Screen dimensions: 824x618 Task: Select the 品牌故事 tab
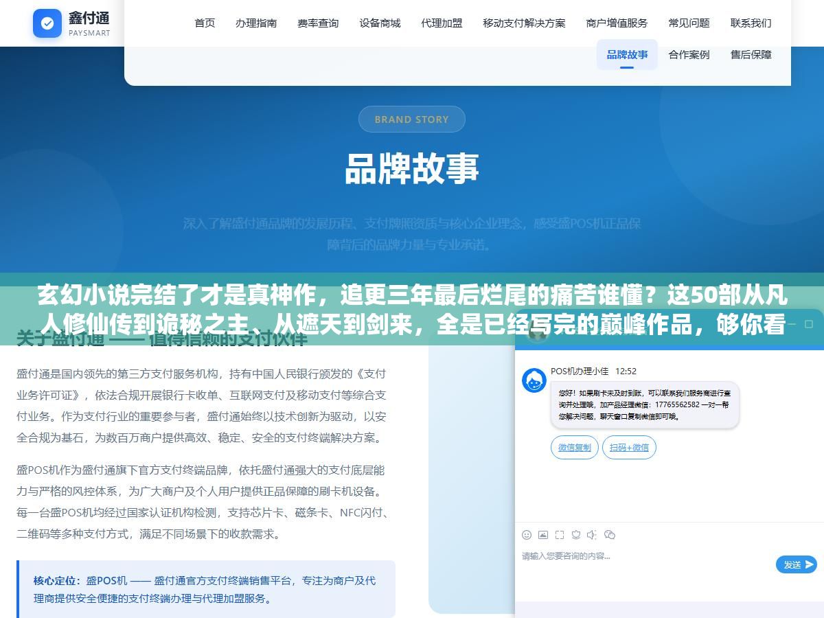[627, 54]
